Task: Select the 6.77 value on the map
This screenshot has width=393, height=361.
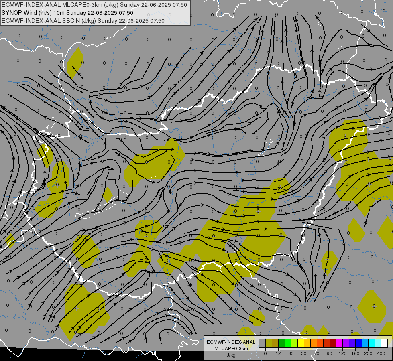Action: click(x=191, y=309)
